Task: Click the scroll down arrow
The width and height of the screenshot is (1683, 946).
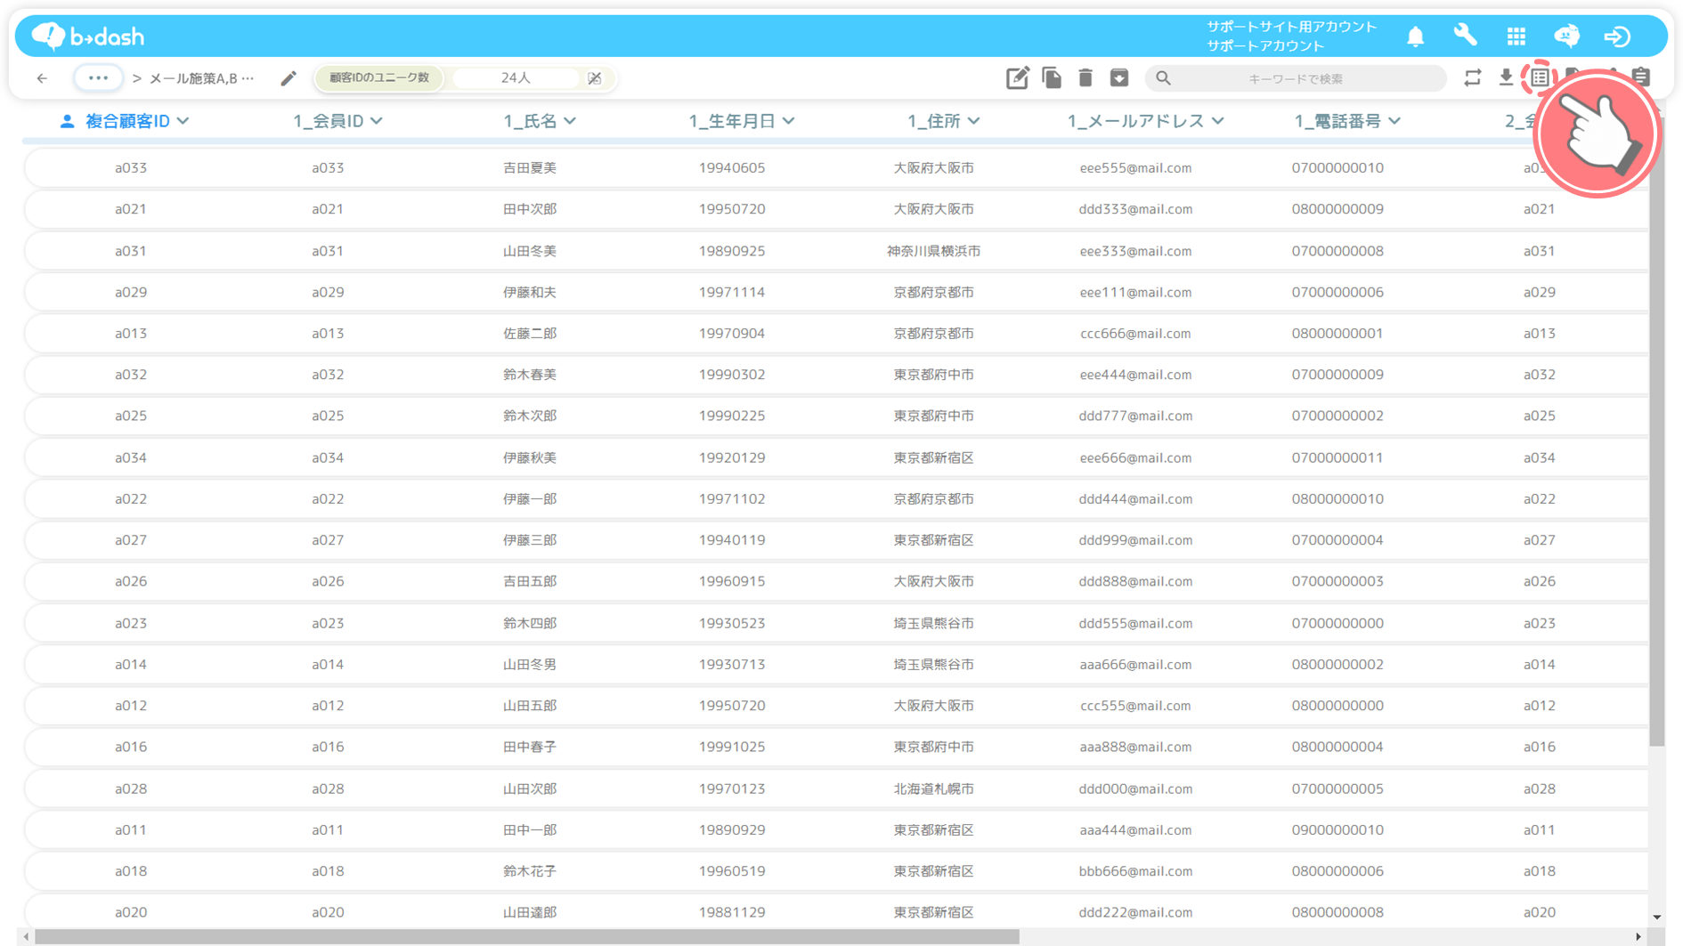Action: 1656,917
